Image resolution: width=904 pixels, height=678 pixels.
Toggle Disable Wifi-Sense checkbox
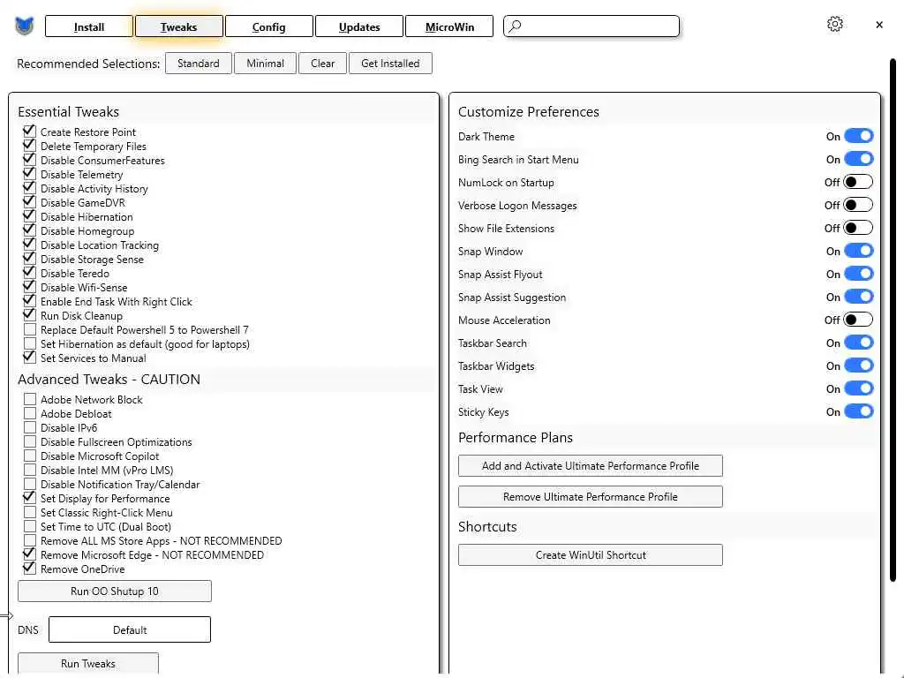tap(29, 287)
